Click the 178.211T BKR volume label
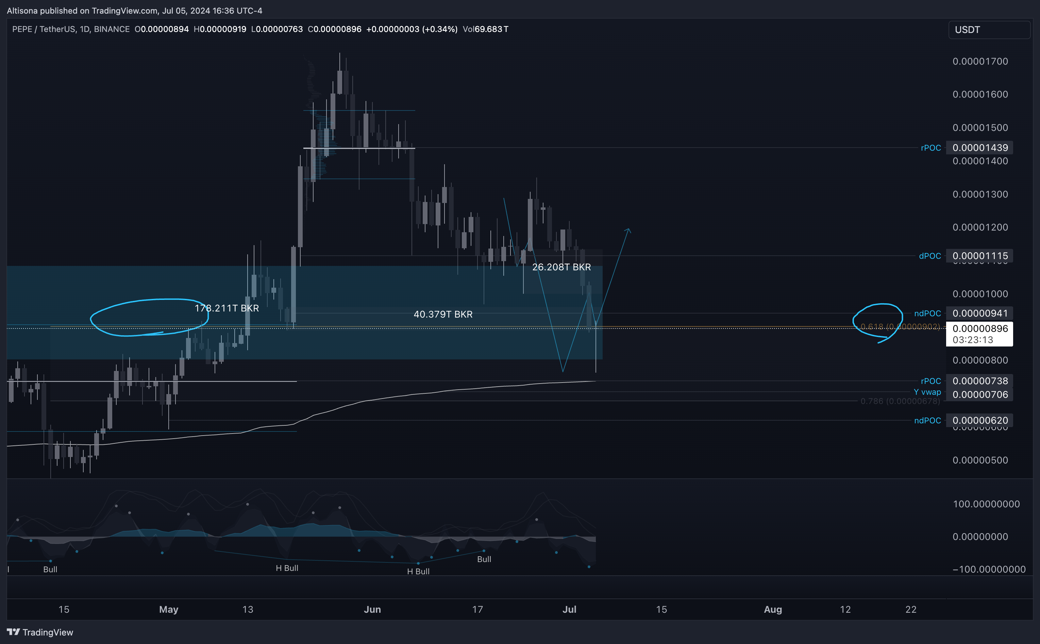The width and height of the screenshot is (1040, 644). tap(227, 308)
